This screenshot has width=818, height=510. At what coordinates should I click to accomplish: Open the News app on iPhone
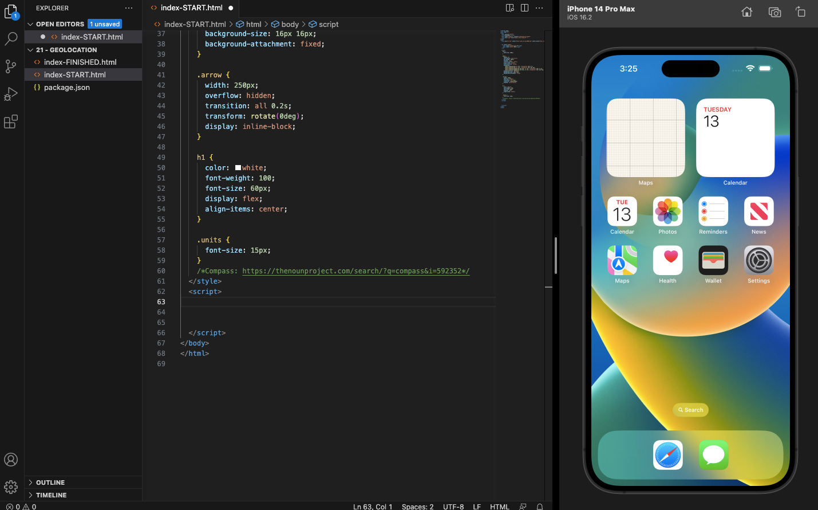tap(759, 211)
